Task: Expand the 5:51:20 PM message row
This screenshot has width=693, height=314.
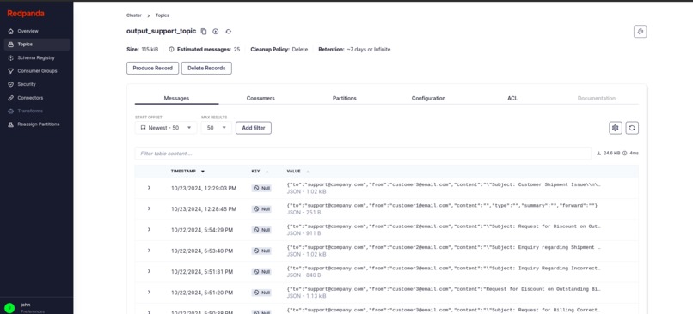Action: (149, 292)
